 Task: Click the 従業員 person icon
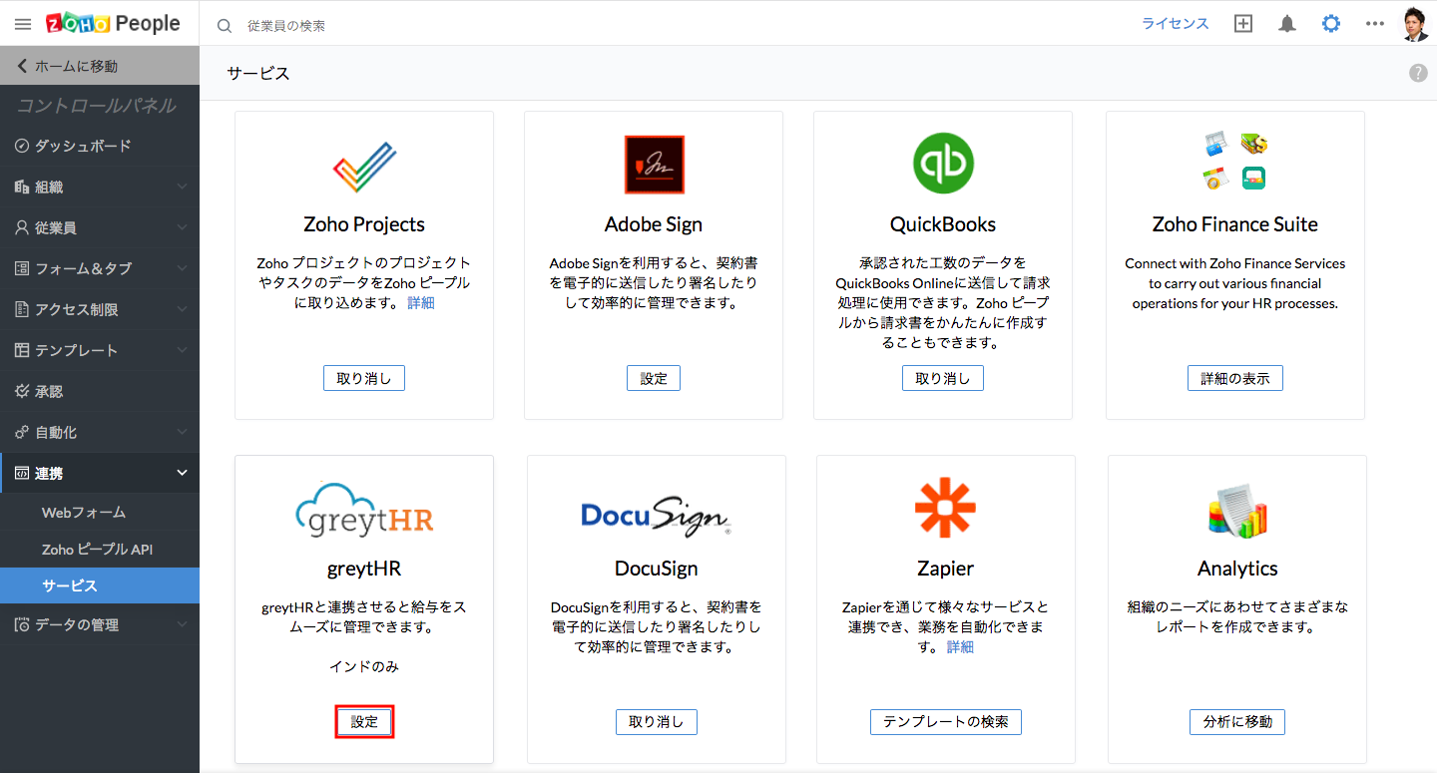[x=22, y=227]
